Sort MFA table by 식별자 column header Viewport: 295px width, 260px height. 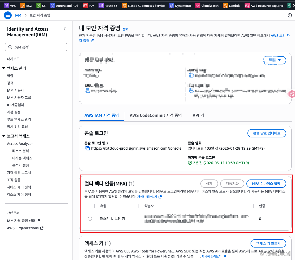tap(149, 206)
